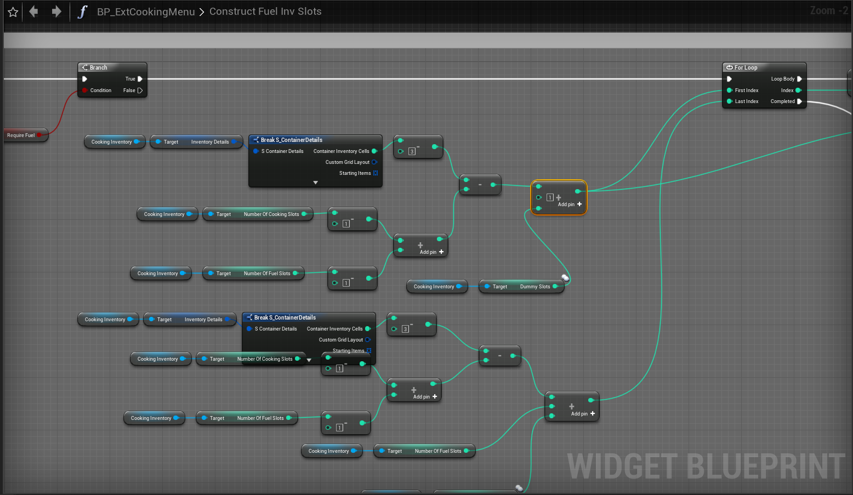
Task: Click the For Loop node header icon
Action: pyautogui.click(x=730, y=67)
